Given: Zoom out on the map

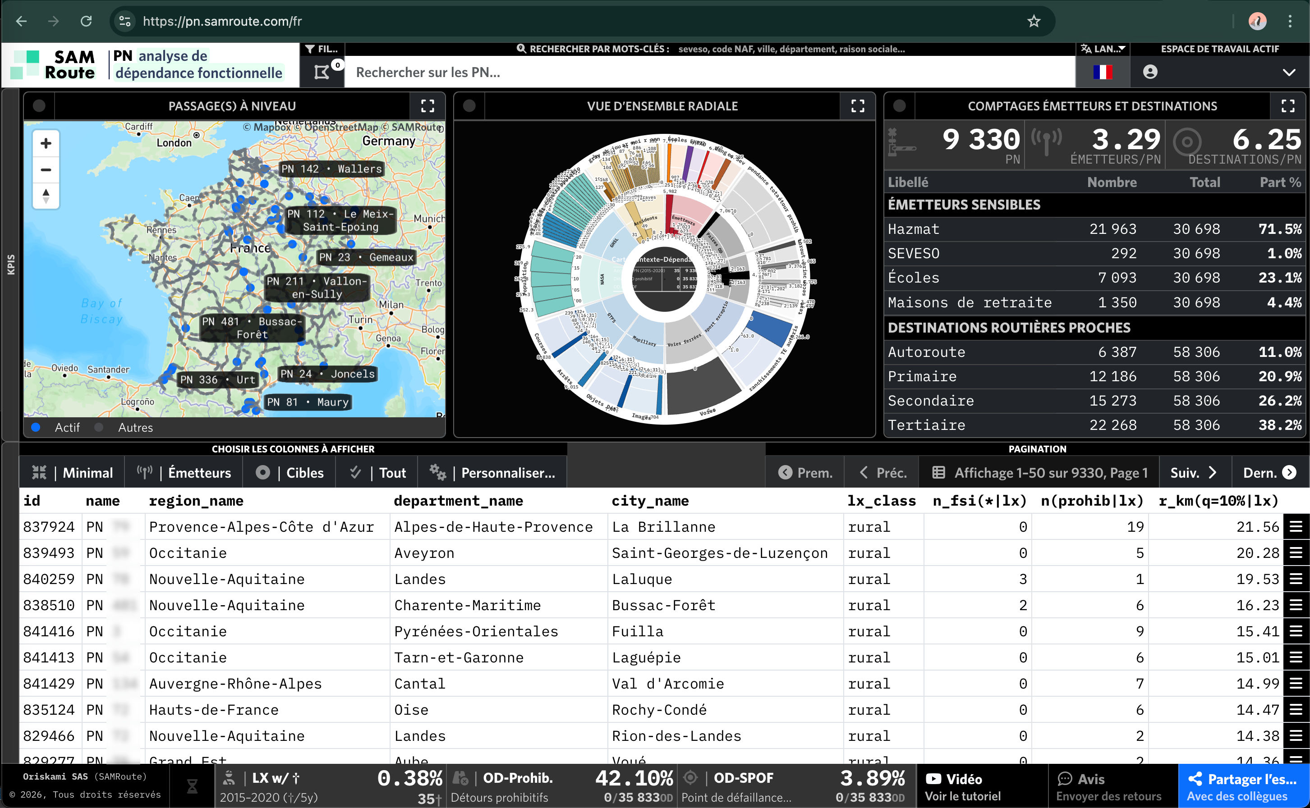Looking at the screenshot, I should [46, 170].
